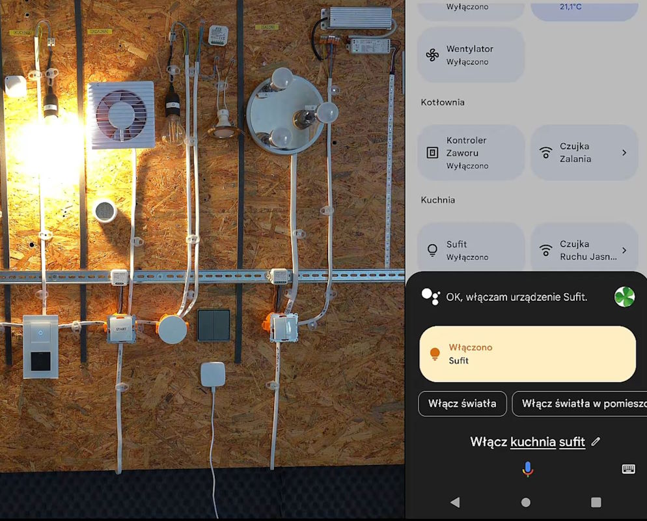This screenshot has width=647, height=521.
Task: Tap 'Włącz światła w pomieszczeniu' suggestion chip
Action: click(579, 404)
